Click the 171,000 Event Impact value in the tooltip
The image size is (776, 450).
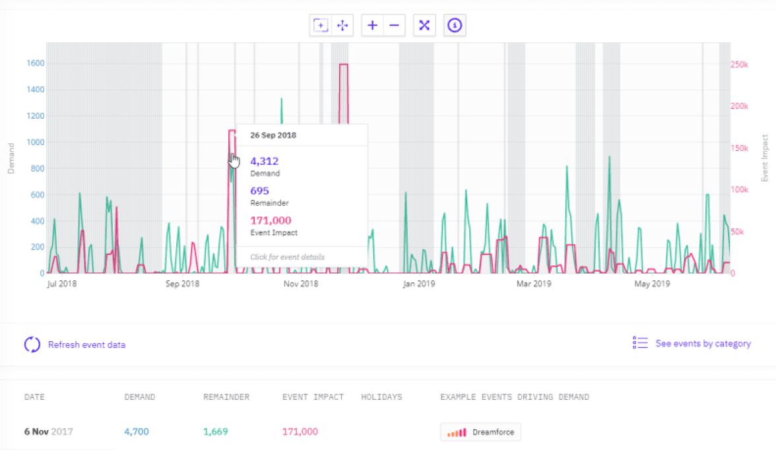click(x=271, y=220)
